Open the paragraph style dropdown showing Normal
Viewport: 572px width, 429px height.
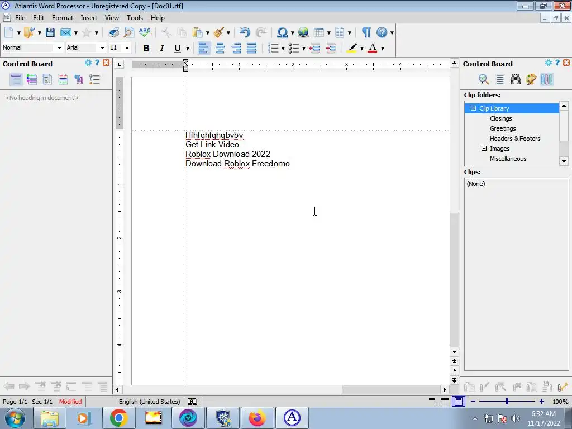click(x=59, y=48)
